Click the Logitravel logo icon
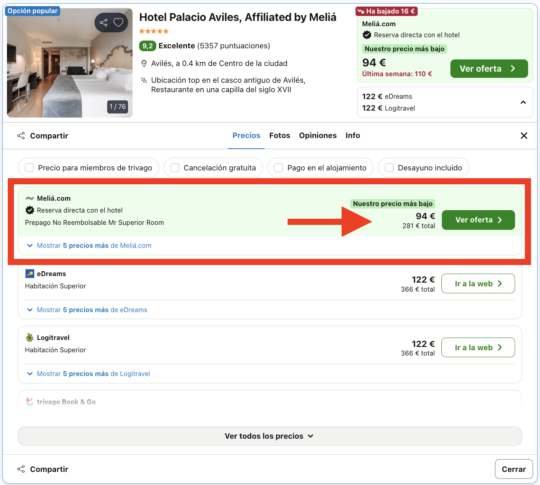540x485 pixels. tap(29, 337)
